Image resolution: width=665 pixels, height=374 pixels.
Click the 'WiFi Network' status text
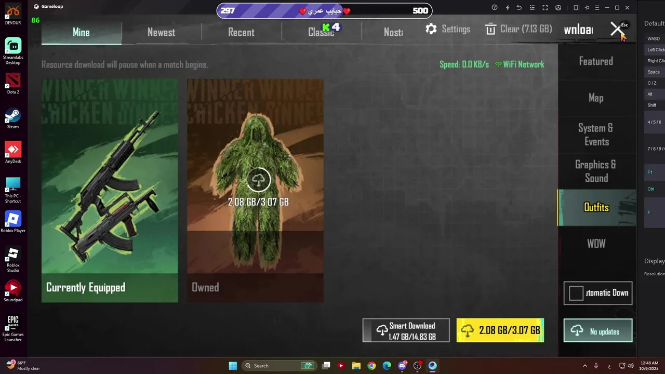(x=524, y=64)
